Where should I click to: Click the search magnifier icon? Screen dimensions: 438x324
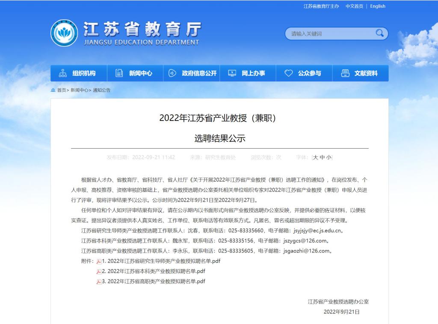click(x=379, y=33)
